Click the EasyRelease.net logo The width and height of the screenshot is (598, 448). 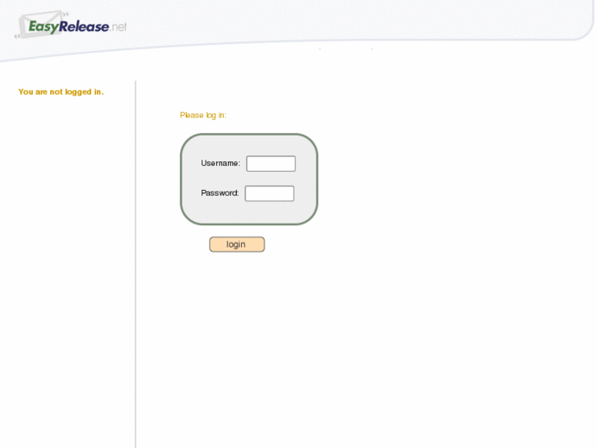pos(70,25)
